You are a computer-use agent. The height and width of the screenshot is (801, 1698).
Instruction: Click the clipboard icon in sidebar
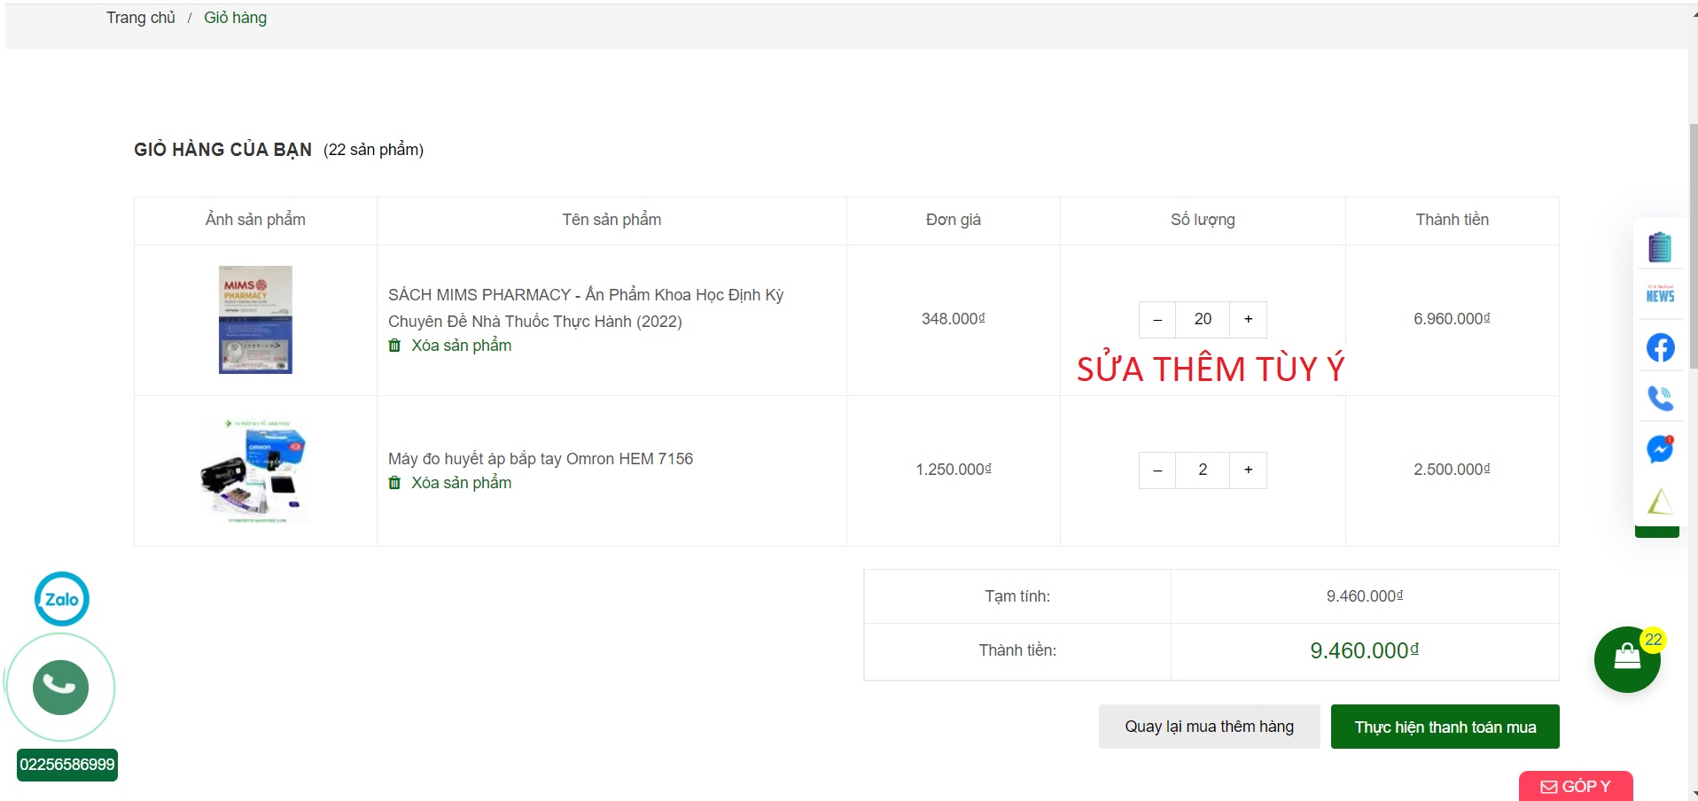[x=1660, y=247]
